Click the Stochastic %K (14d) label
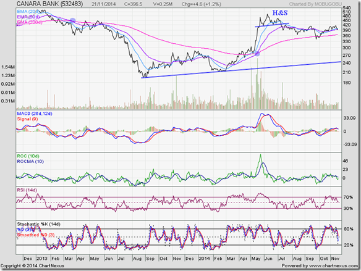This screenshot has height=271, width=361. coord(39,224)
